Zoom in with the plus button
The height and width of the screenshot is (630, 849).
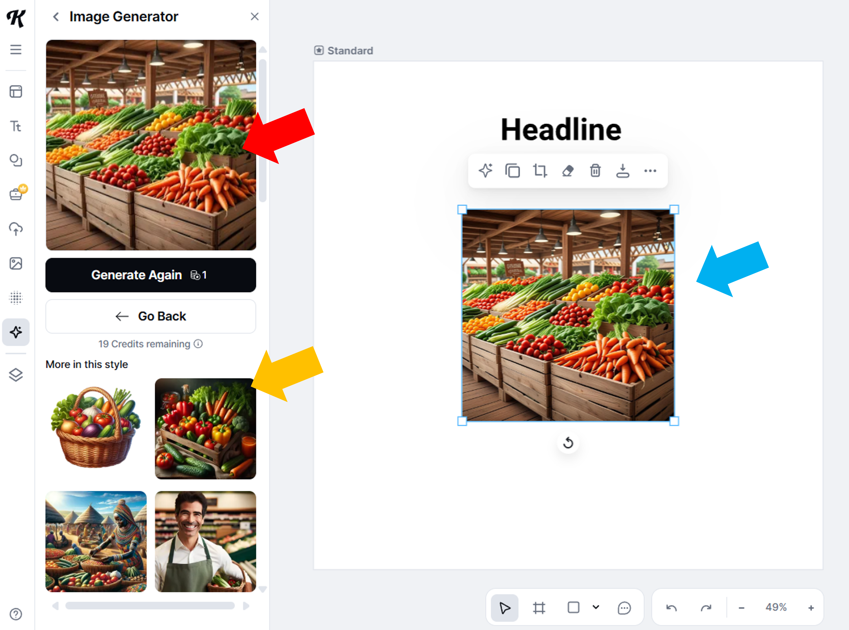click(811, 608)
